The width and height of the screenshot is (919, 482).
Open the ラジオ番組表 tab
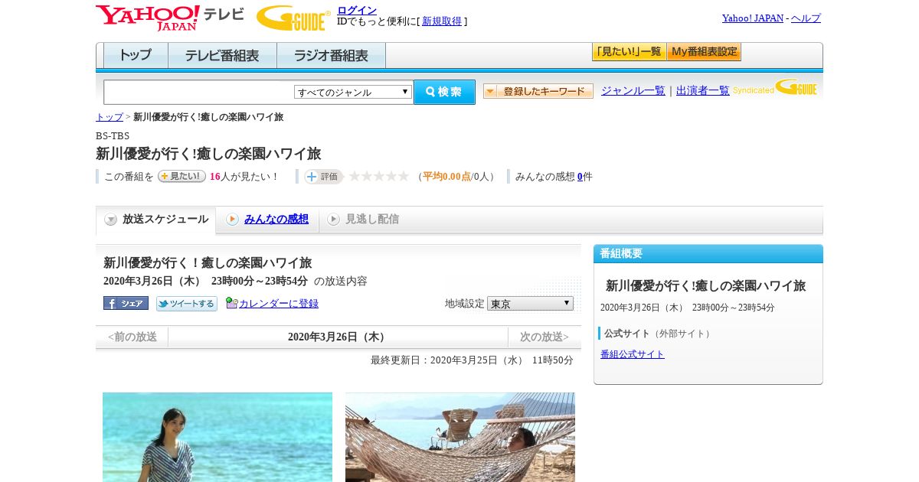(x=331, y=56)
